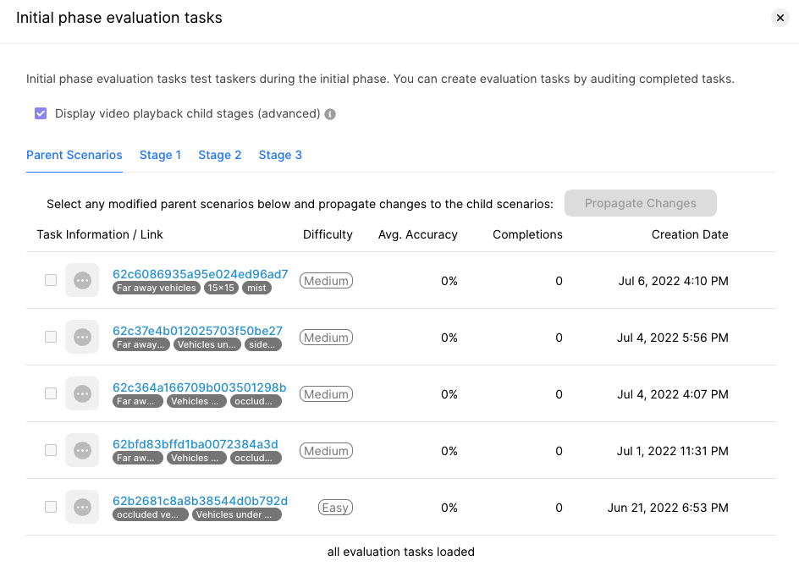The image size is (799, 566).
Task: Click the 'mist' tag on first task
Action: click(x=256, y=288)
